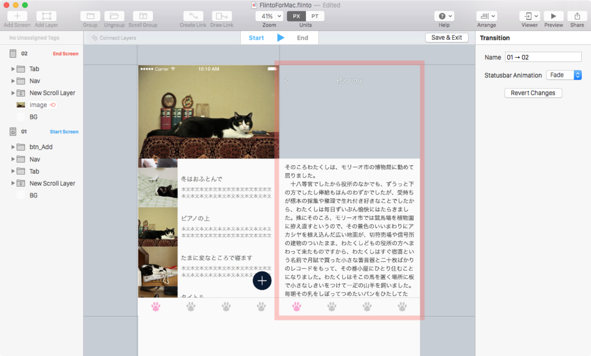The width and height of the screenshot is (591, 356).
Task: Click the Connect Layers button
Action: point(114,38)
